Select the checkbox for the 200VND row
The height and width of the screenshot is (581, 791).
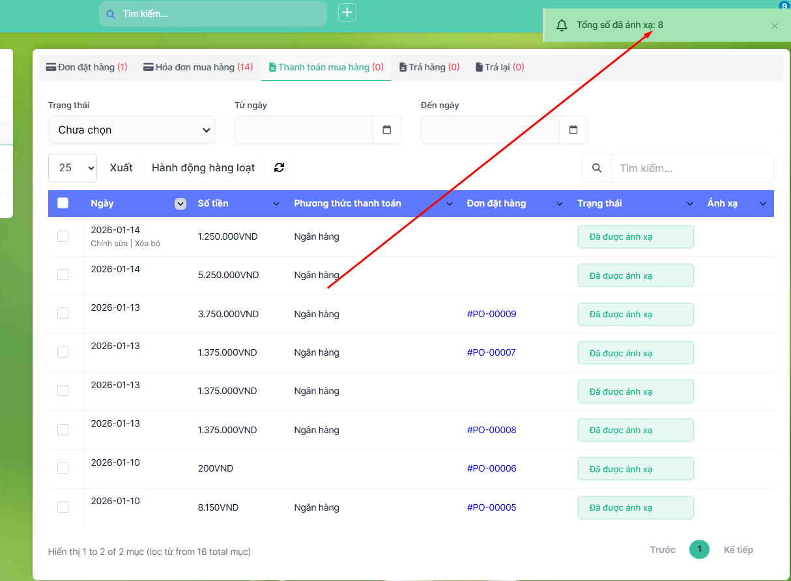[x=63, y=468]
